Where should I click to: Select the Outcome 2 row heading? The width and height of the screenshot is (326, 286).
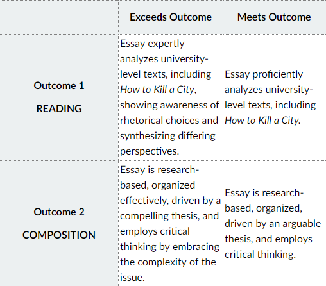(59, 212)
